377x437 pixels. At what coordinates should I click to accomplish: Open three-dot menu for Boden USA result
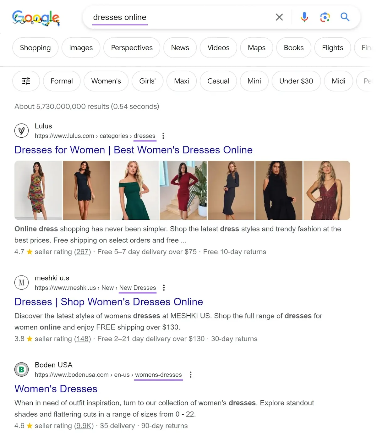click(x=191, y=375)
